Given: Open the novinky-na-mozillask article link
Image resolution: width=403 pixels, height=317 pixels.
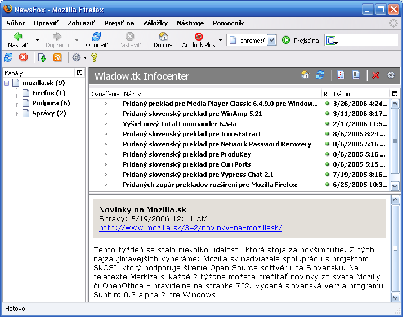Looking at the screenshot, I should coord(190,228).
